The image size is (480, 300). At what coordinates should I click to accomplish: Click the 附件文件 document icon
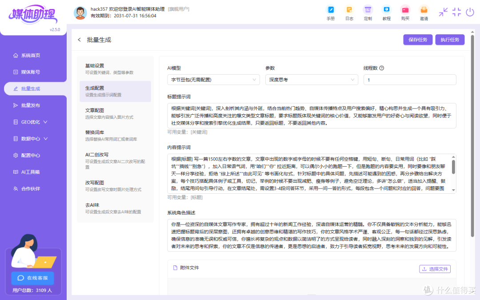(175, 268)
